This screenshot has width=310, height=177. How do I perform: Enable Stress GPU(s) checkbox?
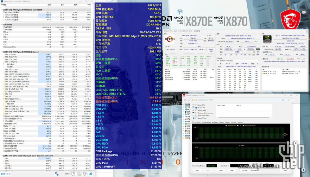196,118
